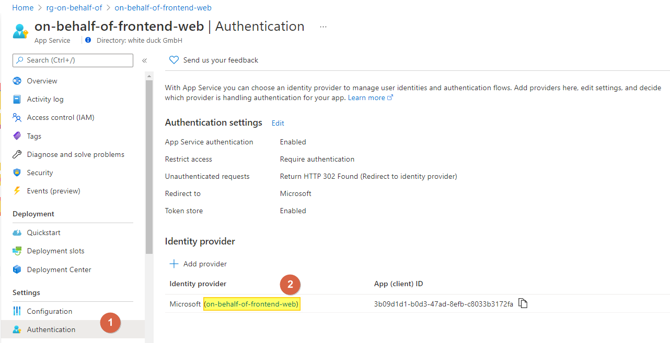Open rg-on-behalf-of breadcrumb link
The width and height of the screenshot is (670, 343).
click(74, 8)
